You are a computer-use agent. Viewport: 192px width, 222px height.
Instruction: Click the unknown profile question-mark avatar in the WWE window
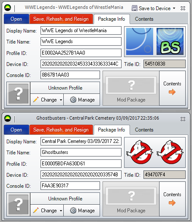[x=18, y=94]
